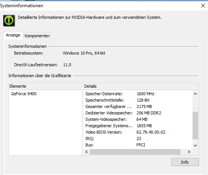Click the details list scroll-down arrow
Image resolution: width=208 pixels, height=175 pixels.
(x=195, y=146)
